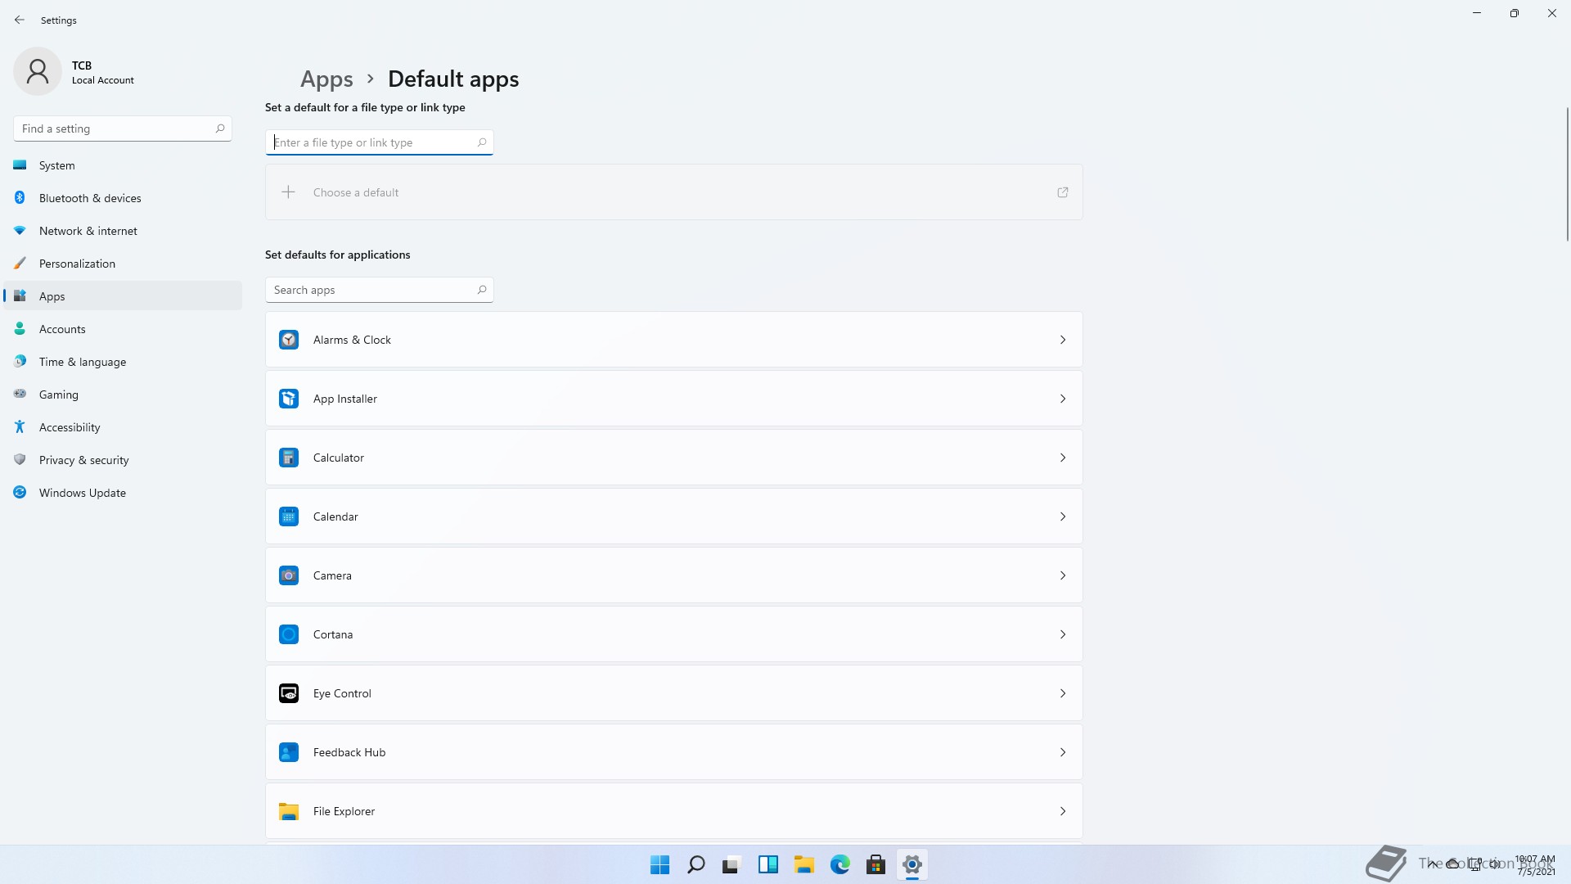Image resolution: width=1571 pixels, height=884 pixels.
Task: Focus the file type or link type field
Action: [x=379, y=142]
